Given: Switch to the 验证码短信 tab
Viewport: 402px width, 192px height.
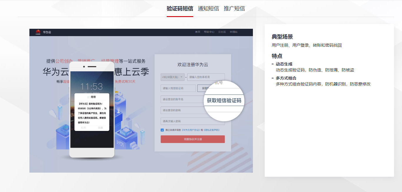Looking at the screenshot, I should [x=180, y=9].
